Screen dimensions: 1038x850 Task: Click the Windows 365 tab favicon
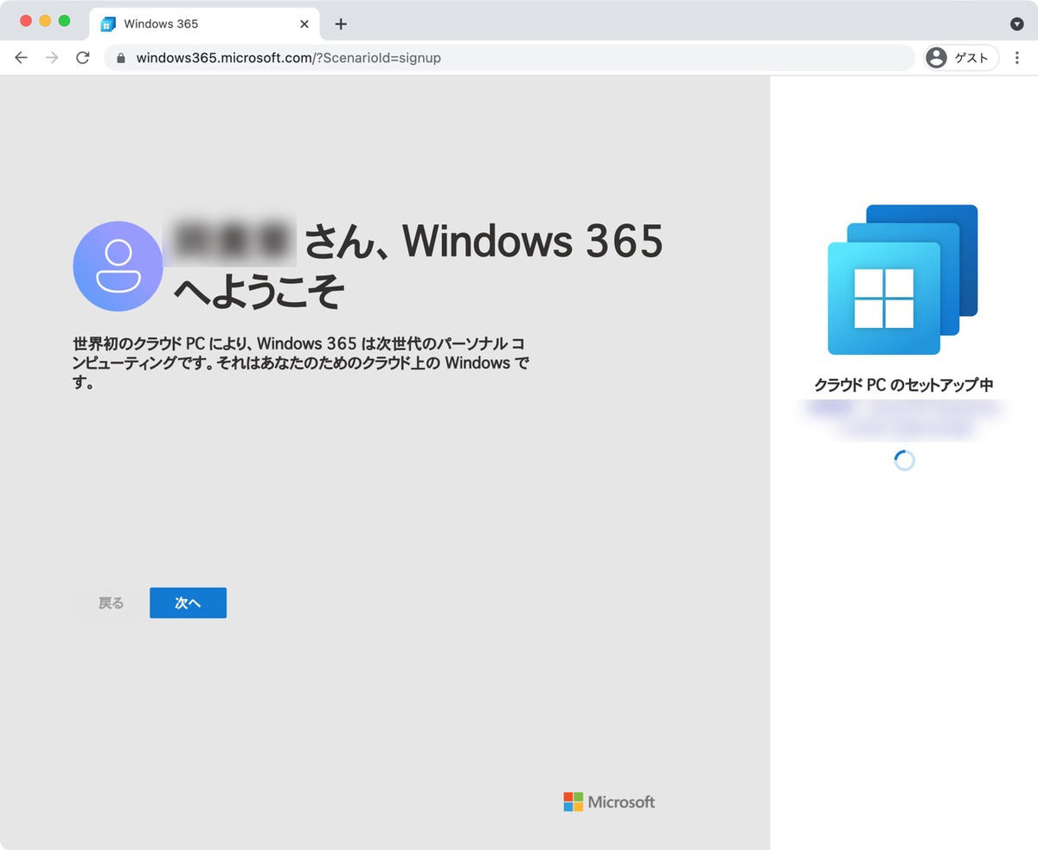click(108, 24)
